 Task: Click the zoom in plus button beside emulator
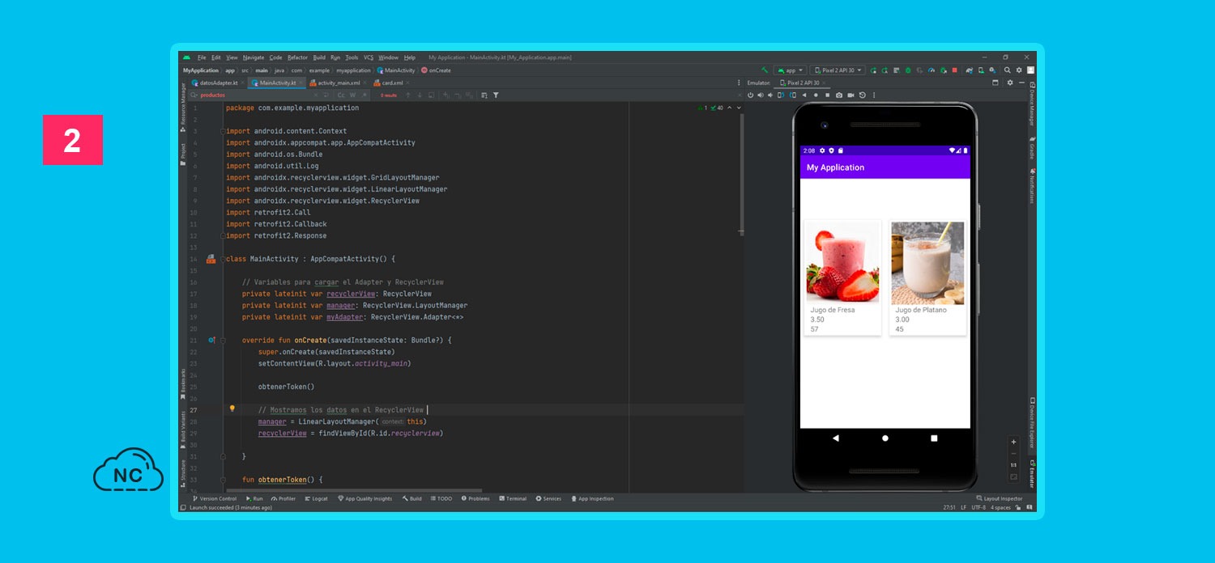1013,442
